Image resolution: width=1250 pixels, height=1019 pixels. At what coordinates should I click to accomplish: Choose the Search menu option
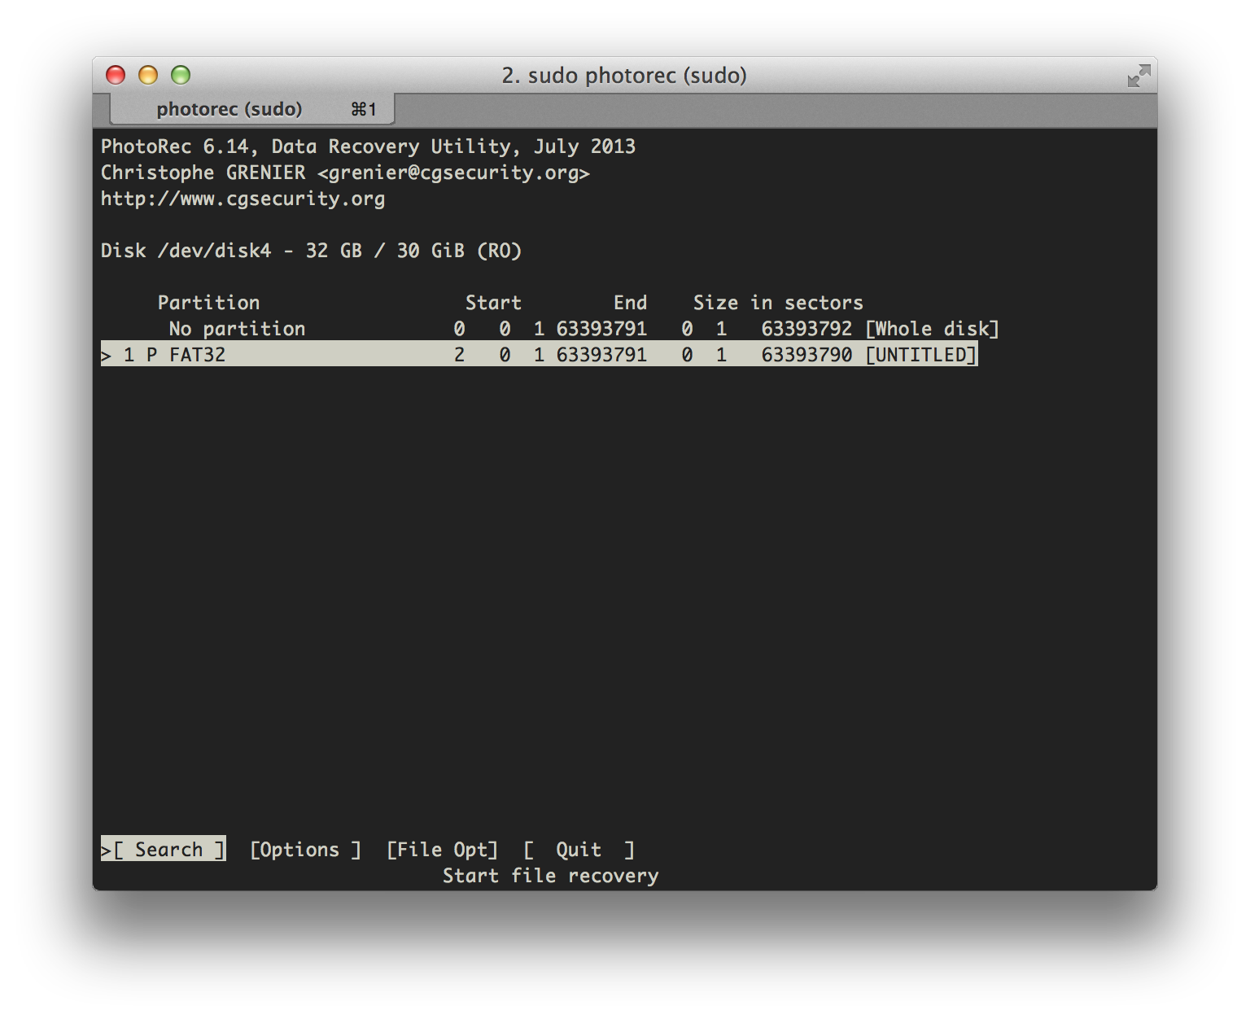[164, 850]
